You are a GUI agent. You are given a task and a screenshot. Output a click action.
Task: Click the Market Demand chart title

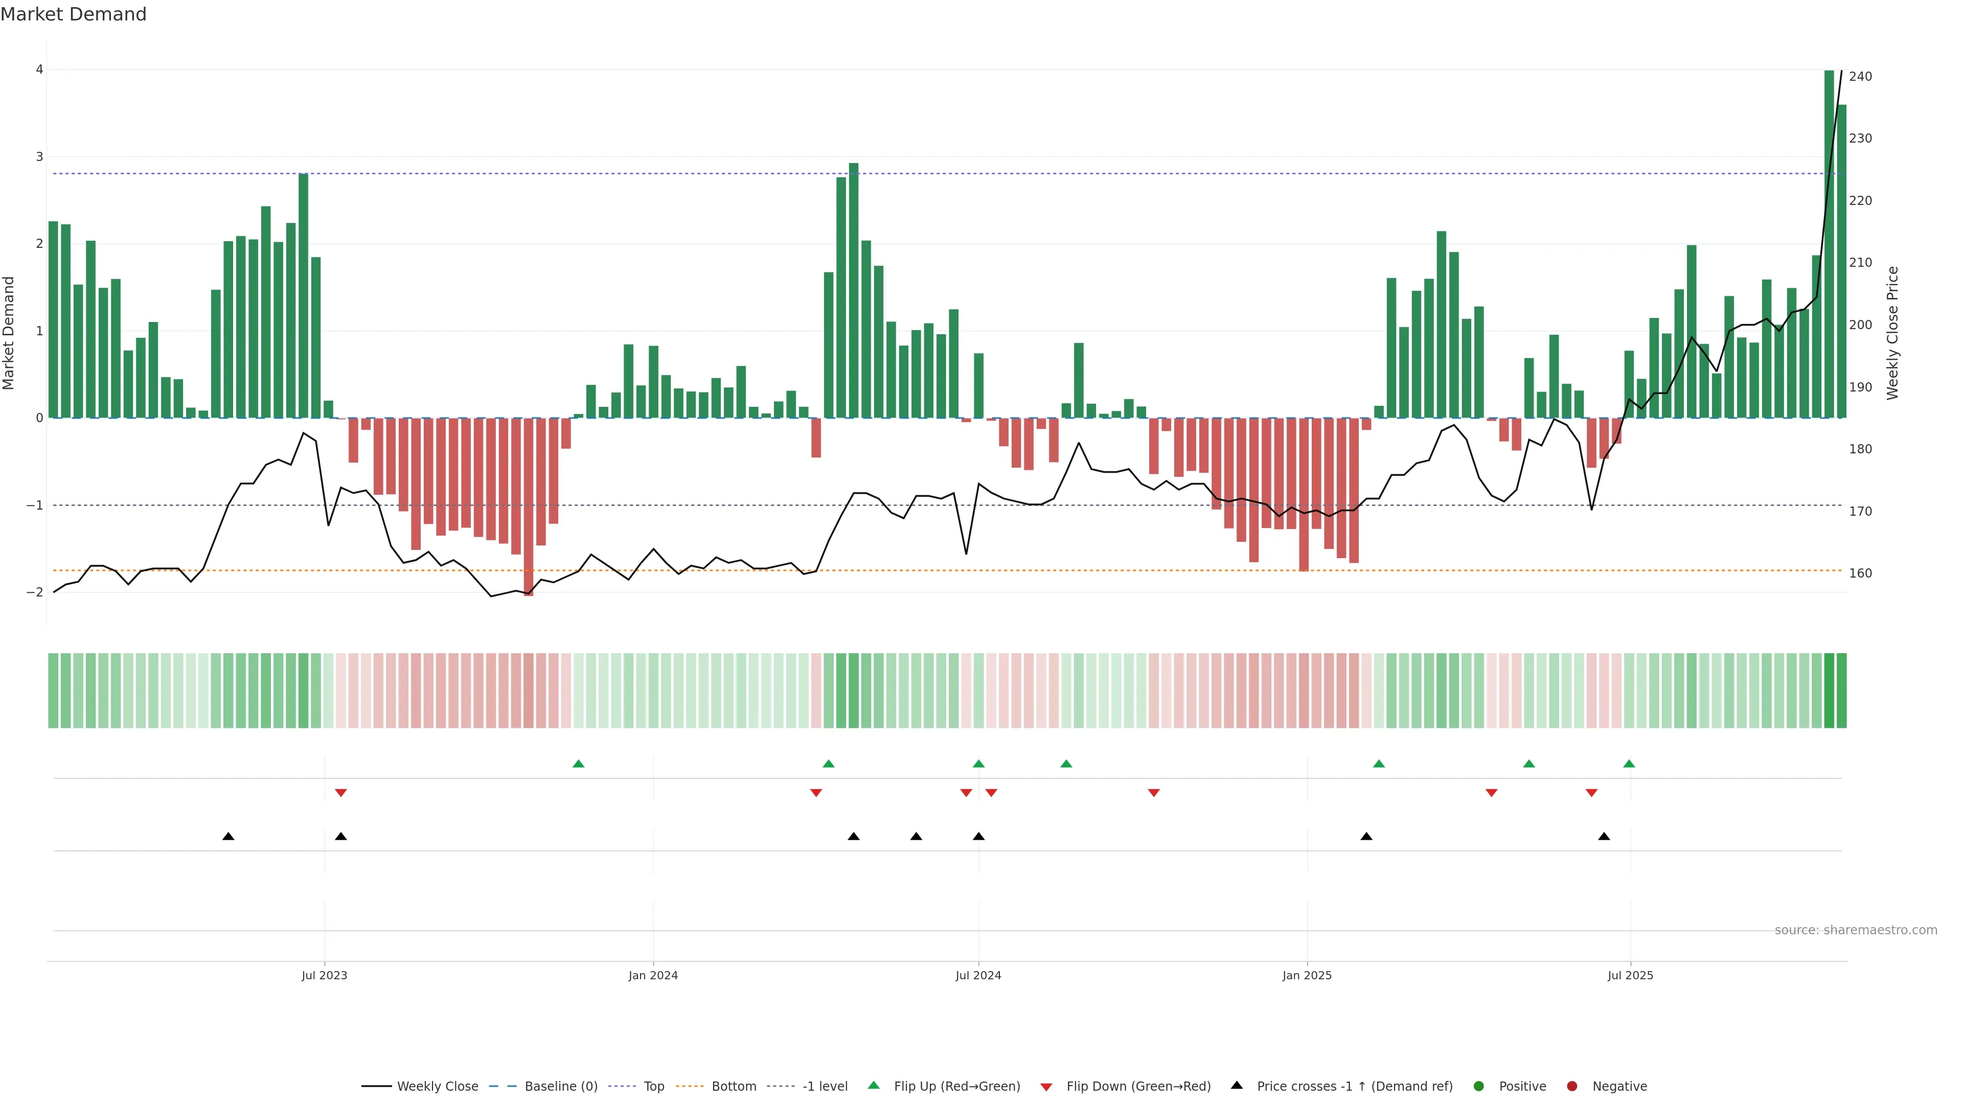(x=74, y=14)
